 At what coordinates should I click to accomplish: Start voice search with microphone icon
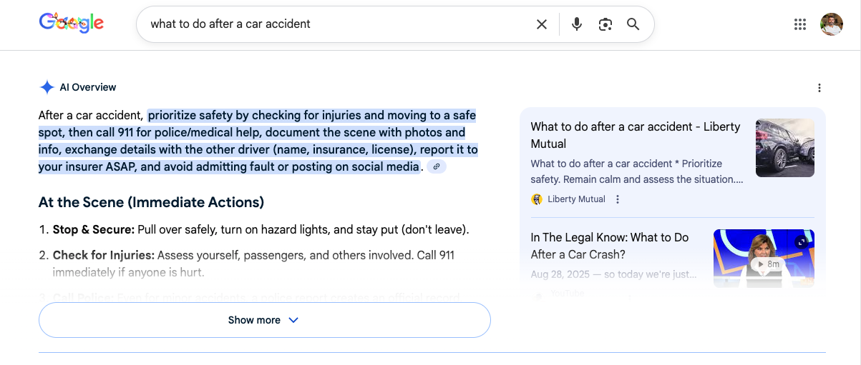577,24
